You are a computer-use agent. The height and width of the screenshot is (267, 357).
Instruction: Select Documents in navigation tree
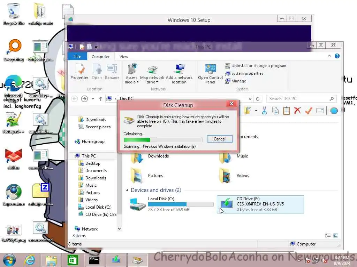point(92,170)
